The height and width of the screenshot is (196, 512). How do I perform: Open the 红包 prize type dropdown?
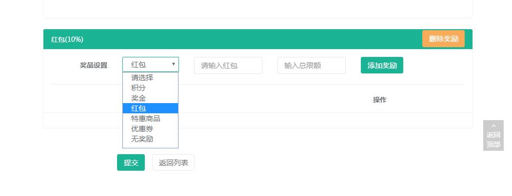[x=151, y=65]
